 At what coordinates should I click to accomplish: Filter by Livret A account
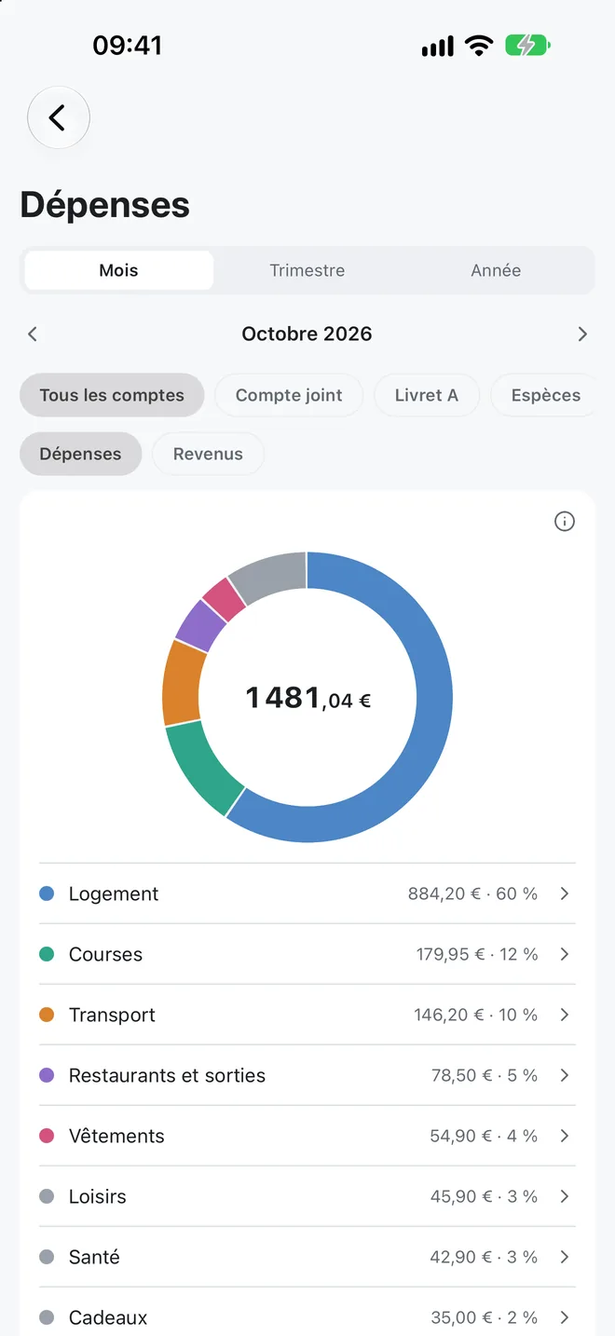[x=427, y=395]
